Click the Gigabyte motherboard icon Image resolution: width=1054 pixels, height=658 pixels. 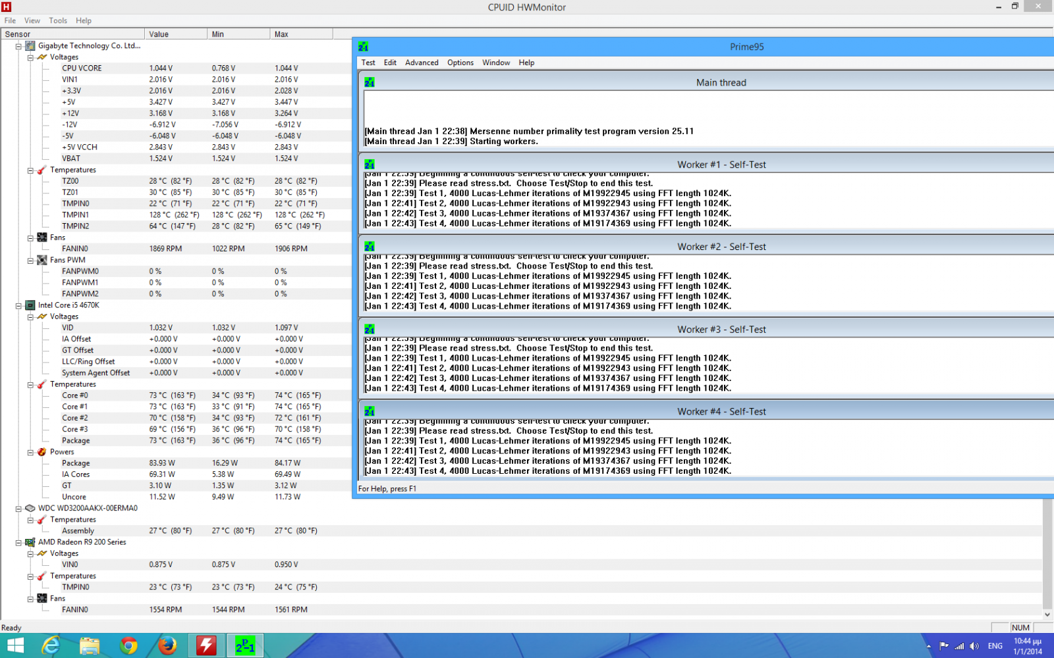[30, 45]
